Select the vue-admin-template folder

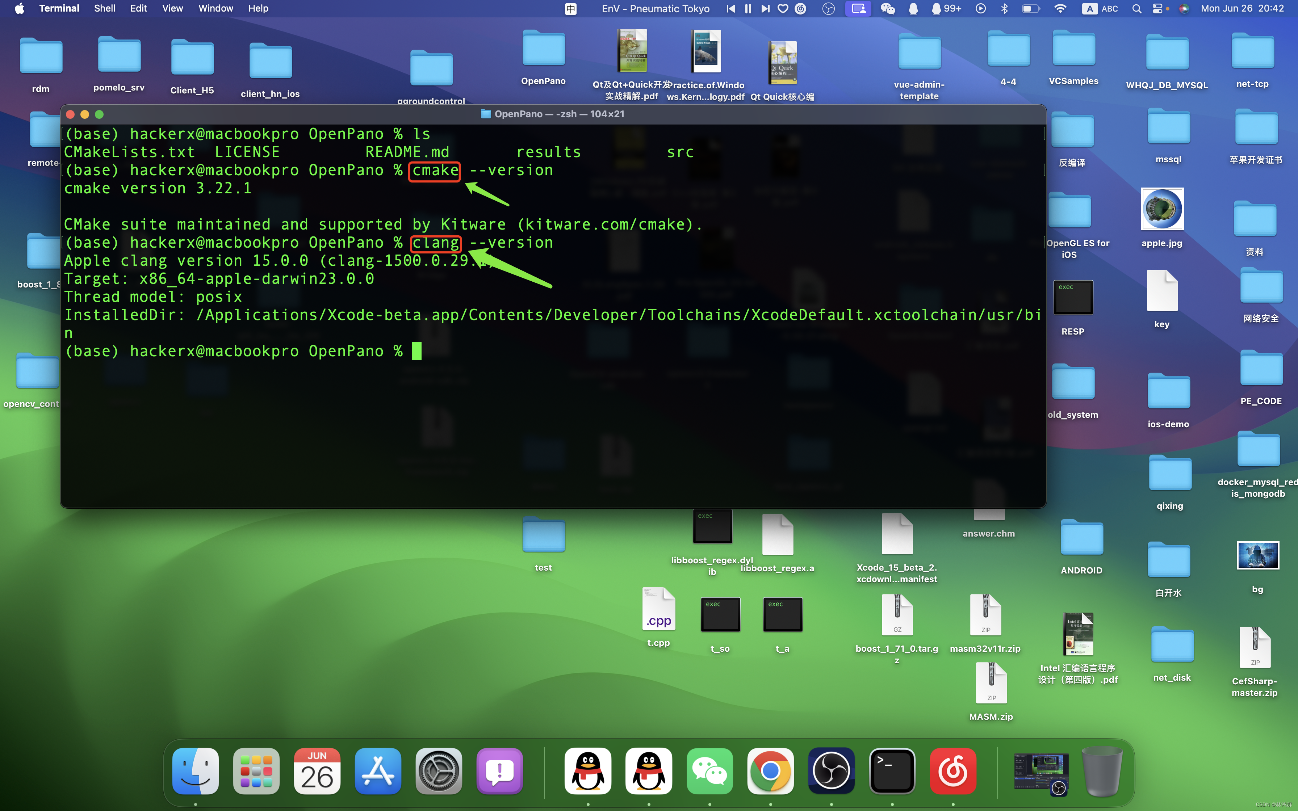pos(919,67)
